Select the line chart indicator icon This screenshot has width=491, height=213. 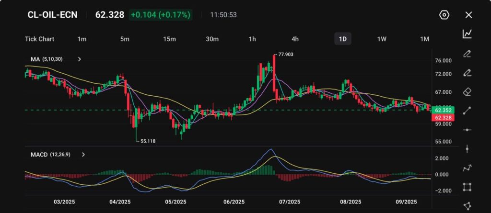tap(467, 34)
